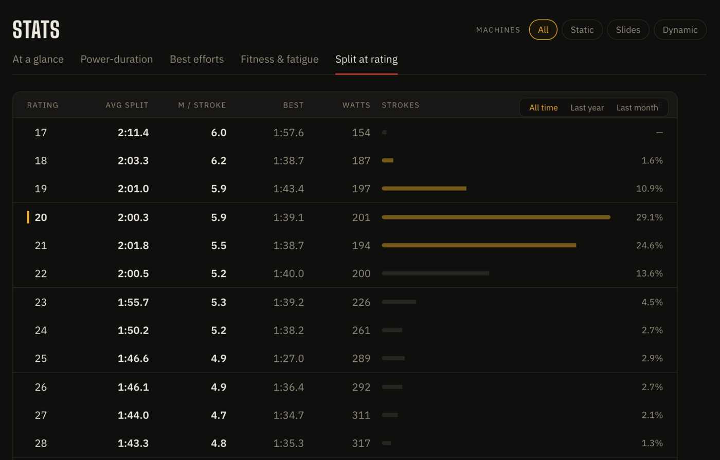The image size is (720, 460).
Task: Click watts value 317
Action: [361, 443]
